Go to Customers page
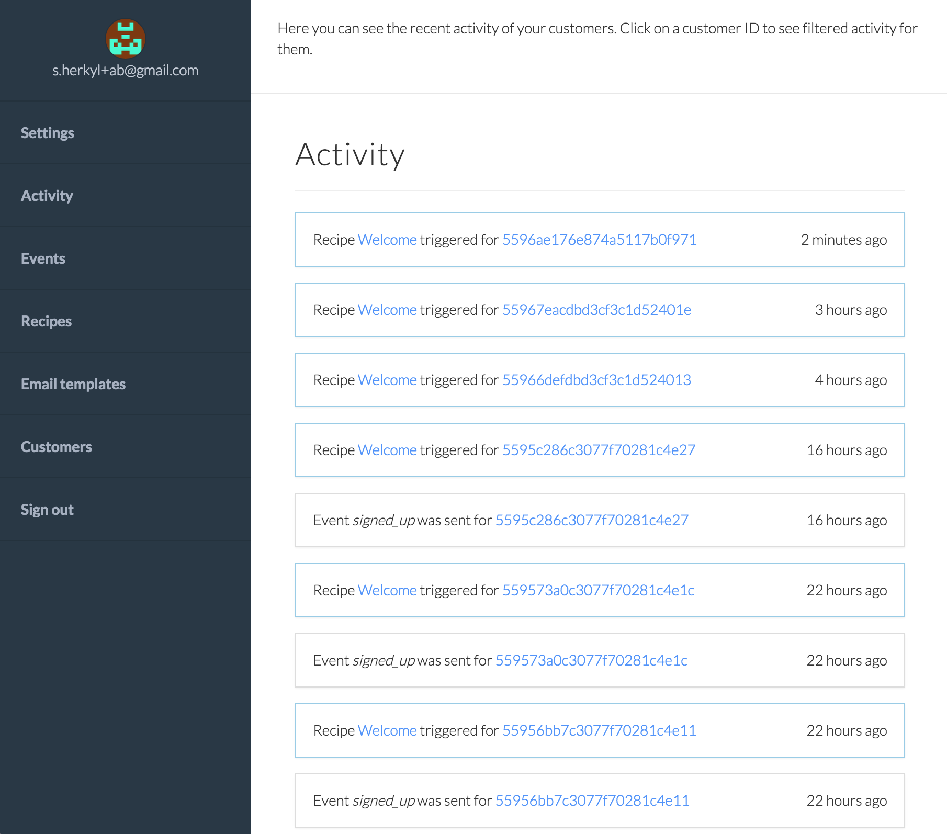 point(57,447)
